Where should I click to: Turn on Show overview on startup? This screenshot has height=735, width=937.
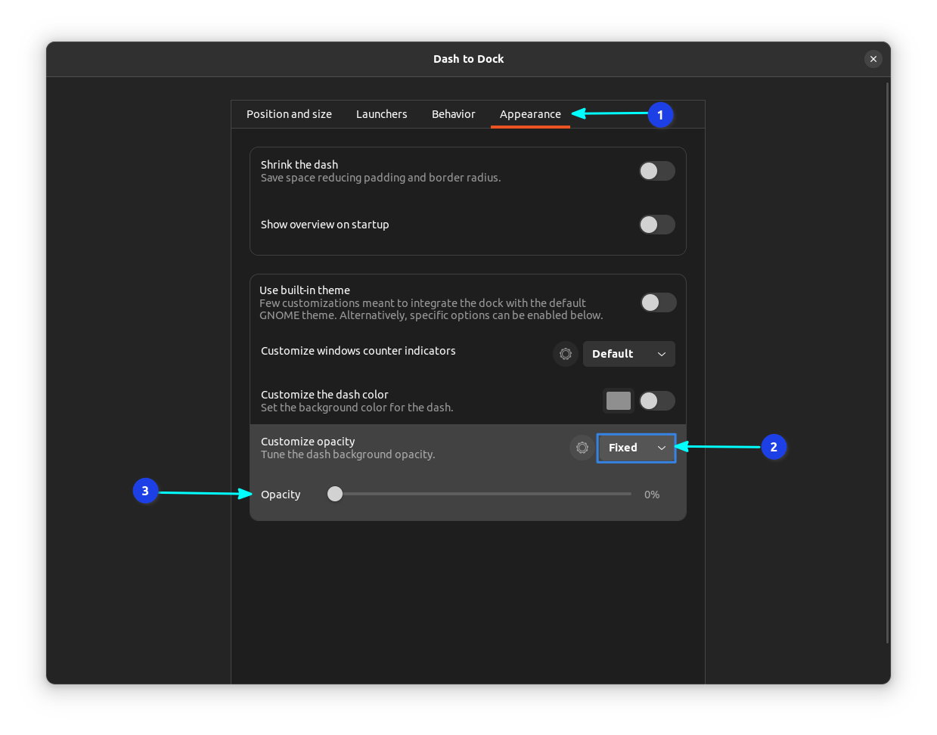click(x=656, y=225)
